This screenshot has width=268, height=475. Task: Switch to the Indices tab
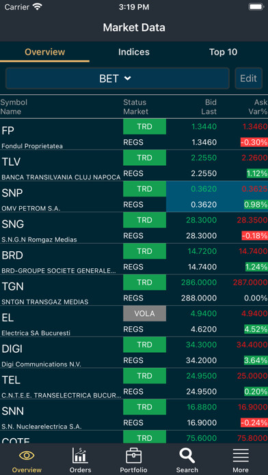coord(134,52)
